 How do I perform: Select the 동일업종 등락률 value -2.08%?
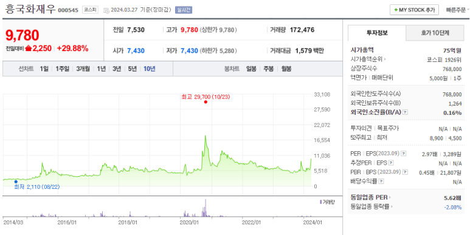click(452, 207)
